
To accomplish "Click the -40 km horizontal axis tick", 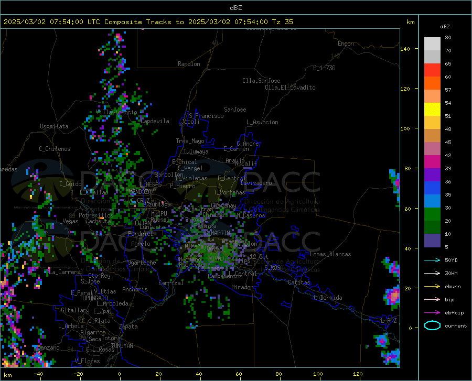I will [x=38, y=374].
